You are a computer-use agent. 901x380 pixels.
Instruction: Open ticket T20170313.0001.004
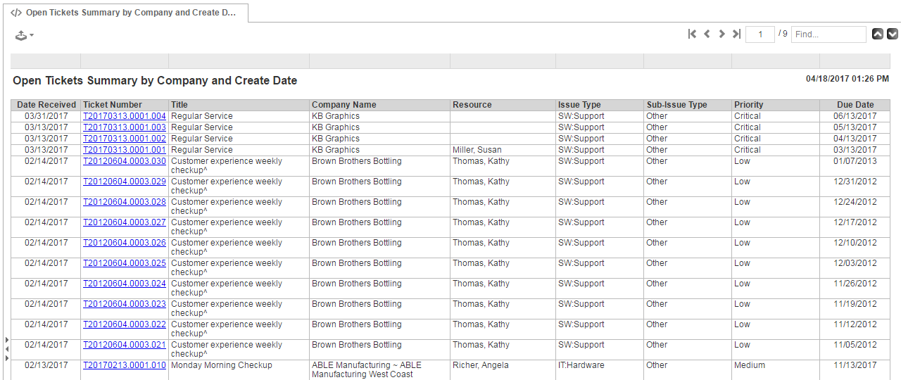pos(125,116)
